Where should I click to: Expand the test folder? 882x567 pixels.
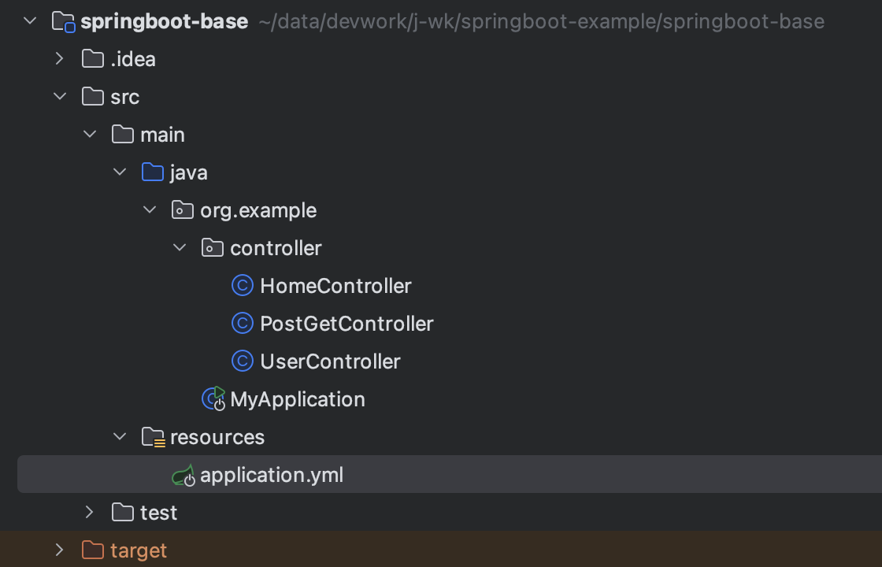click(90, 512)
